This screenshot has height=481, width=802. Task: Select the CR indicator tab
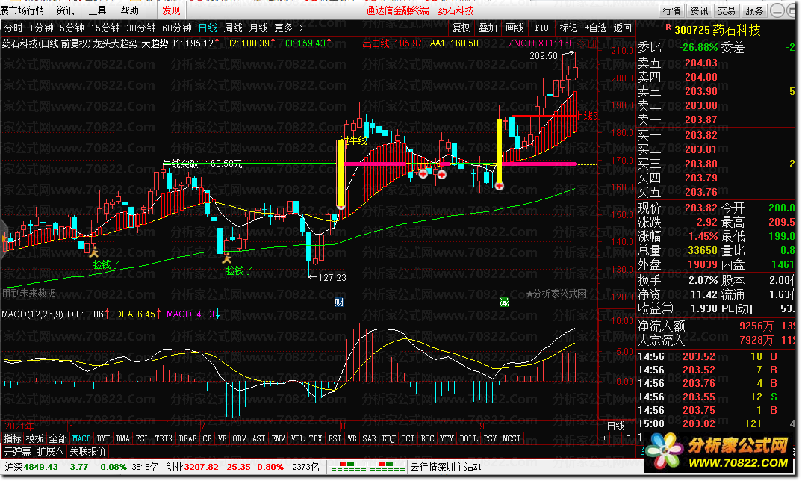[x=207, y=438]
